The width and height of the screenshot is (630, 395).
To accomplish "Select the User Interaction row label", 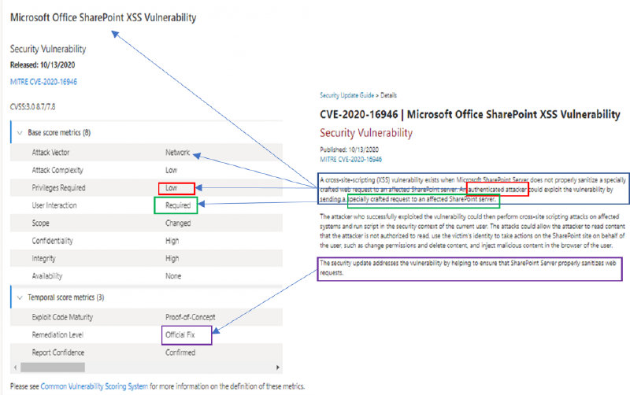I will [54, 205].
